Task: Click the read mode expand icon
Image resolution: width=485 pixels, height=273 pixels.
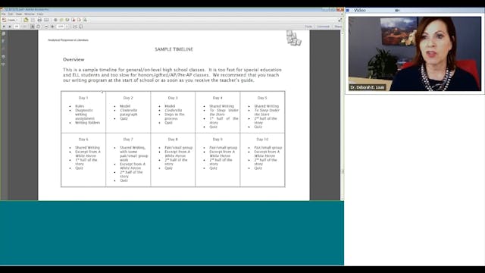Action: (339, 20)
